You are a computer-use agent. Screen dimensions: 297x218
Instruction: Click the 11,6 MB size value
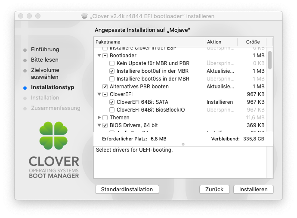pyautogui.click(x=255, y=118)
